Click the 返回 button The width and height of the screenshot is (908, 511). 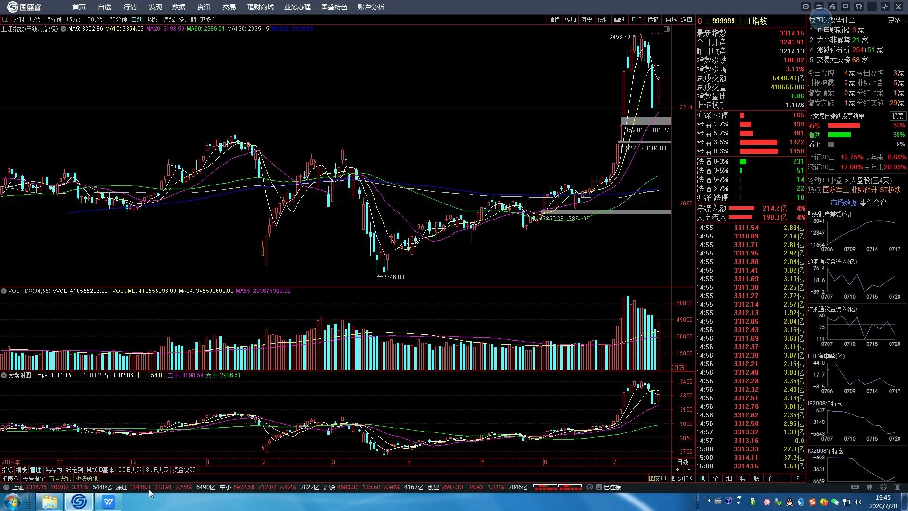687,19
